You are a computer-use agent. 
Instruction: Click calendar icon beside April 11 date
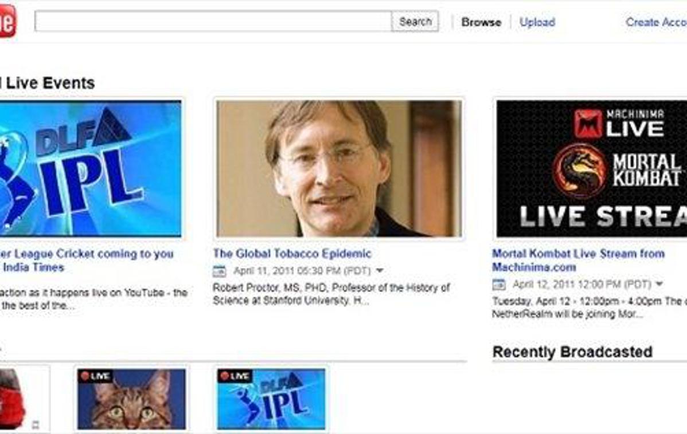219,271
